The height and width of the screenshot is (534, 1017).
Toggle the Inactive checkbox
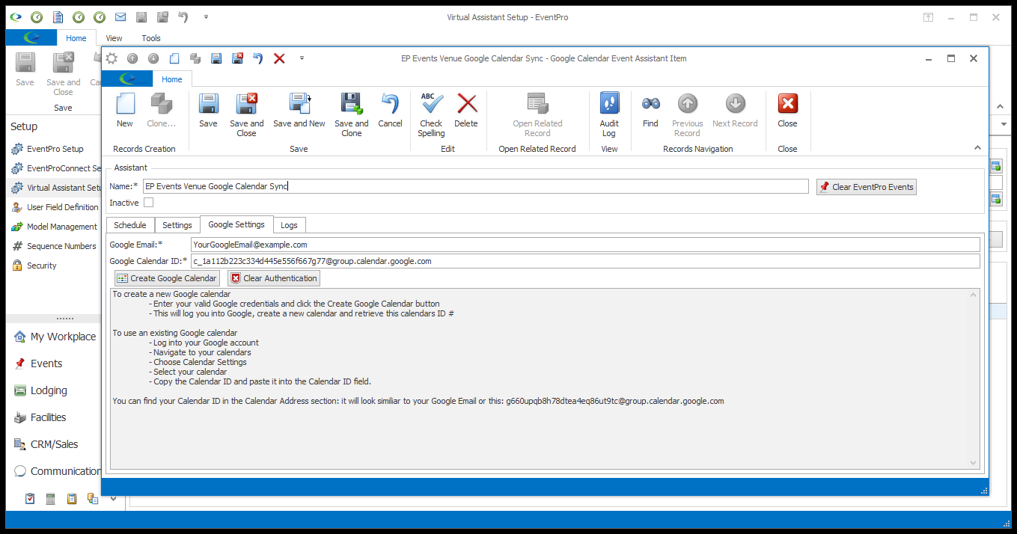(149, 203)
